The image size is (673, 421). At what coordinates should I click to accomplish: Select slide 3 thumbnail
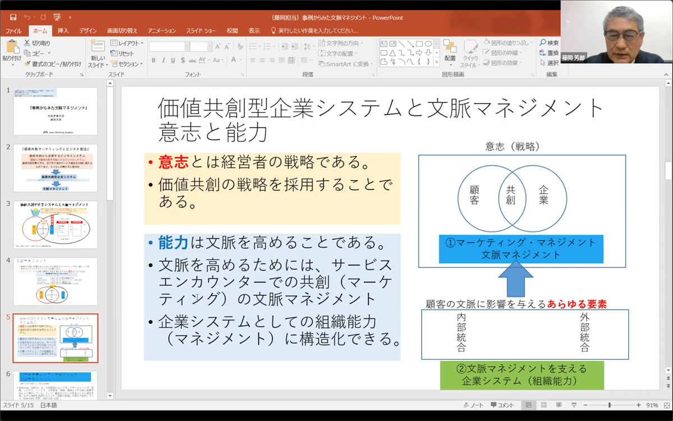pos(55,225)
